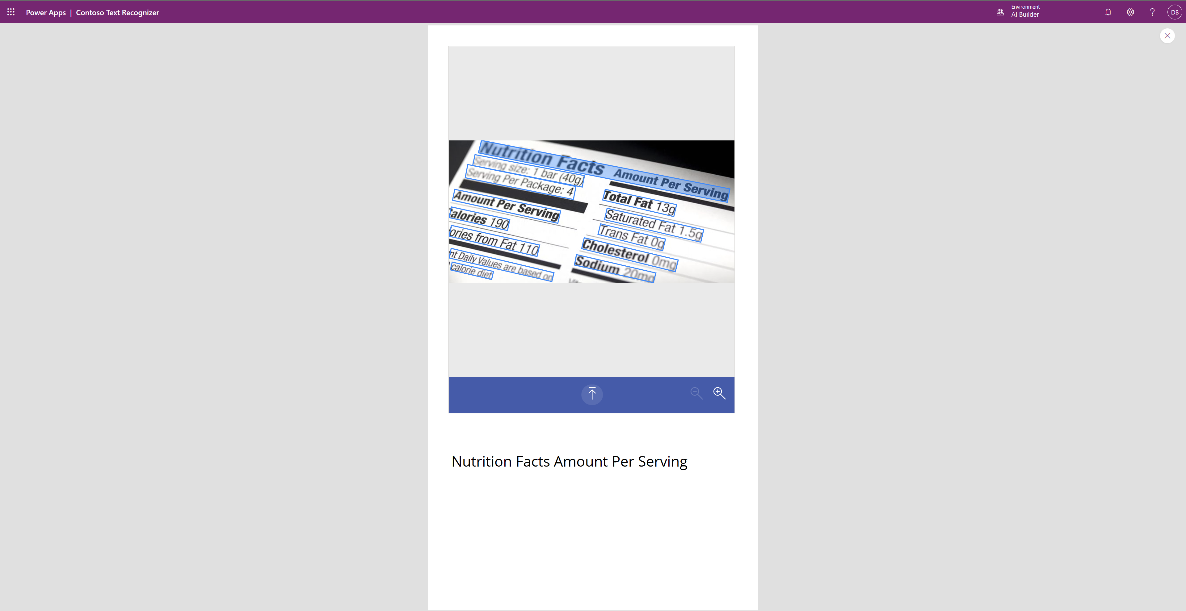Click the help question mark icon
1186x611 pixels.
click(1152, 12)
